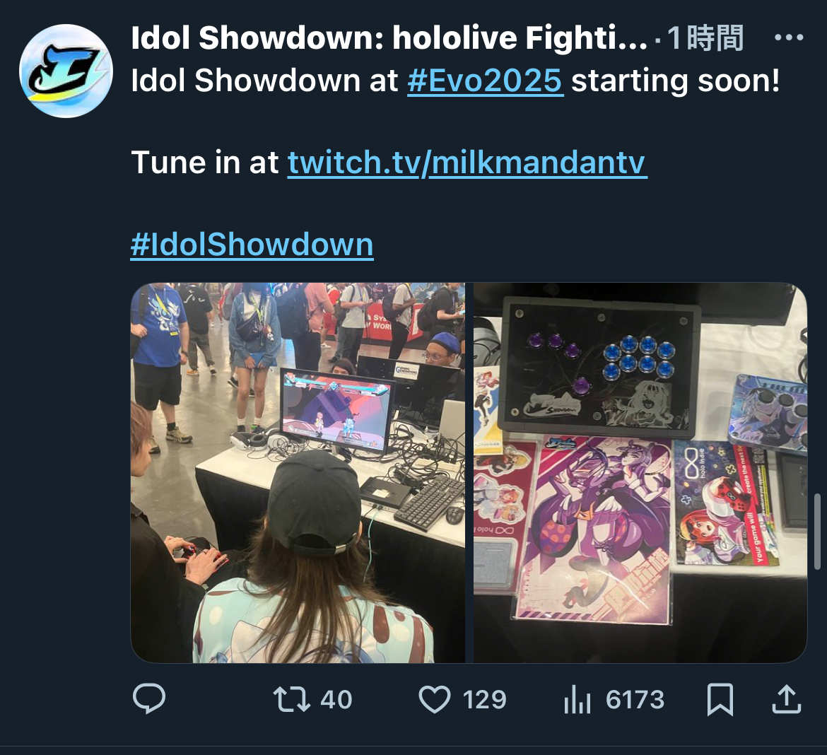Click the retweet count number 40

tap(336, 700)
